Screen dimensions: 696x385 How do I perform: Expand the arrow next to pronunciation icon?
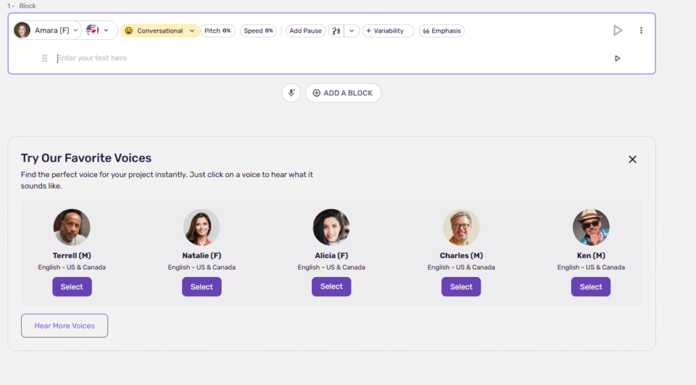point(351,31)
